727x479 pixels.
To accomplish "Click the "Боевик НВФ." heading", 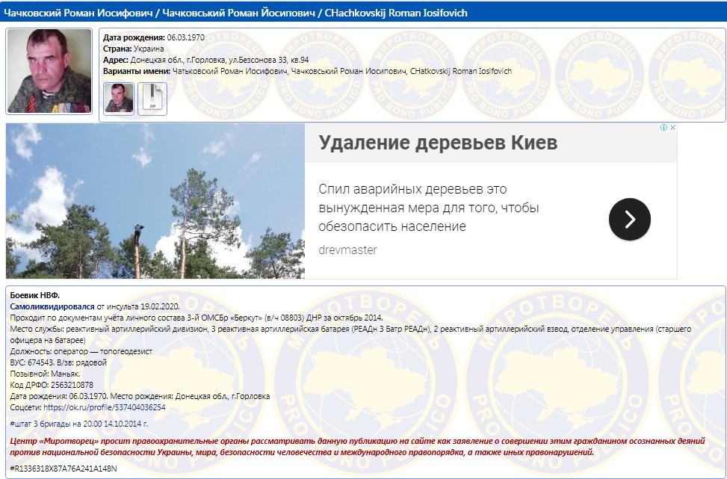I will click(35, 295).
